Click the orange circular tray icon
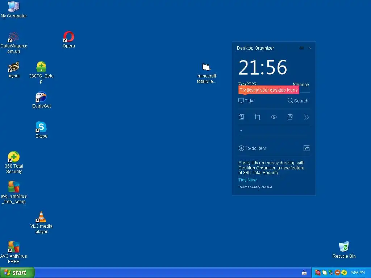The height and width of the screenshot is (278, 371). click(x=337, y=273)
